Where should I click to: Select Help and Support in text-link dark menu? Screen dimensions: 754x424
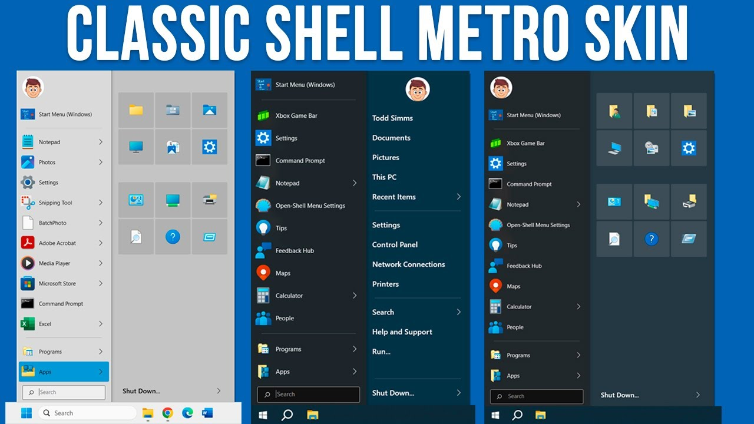point(402,332)
